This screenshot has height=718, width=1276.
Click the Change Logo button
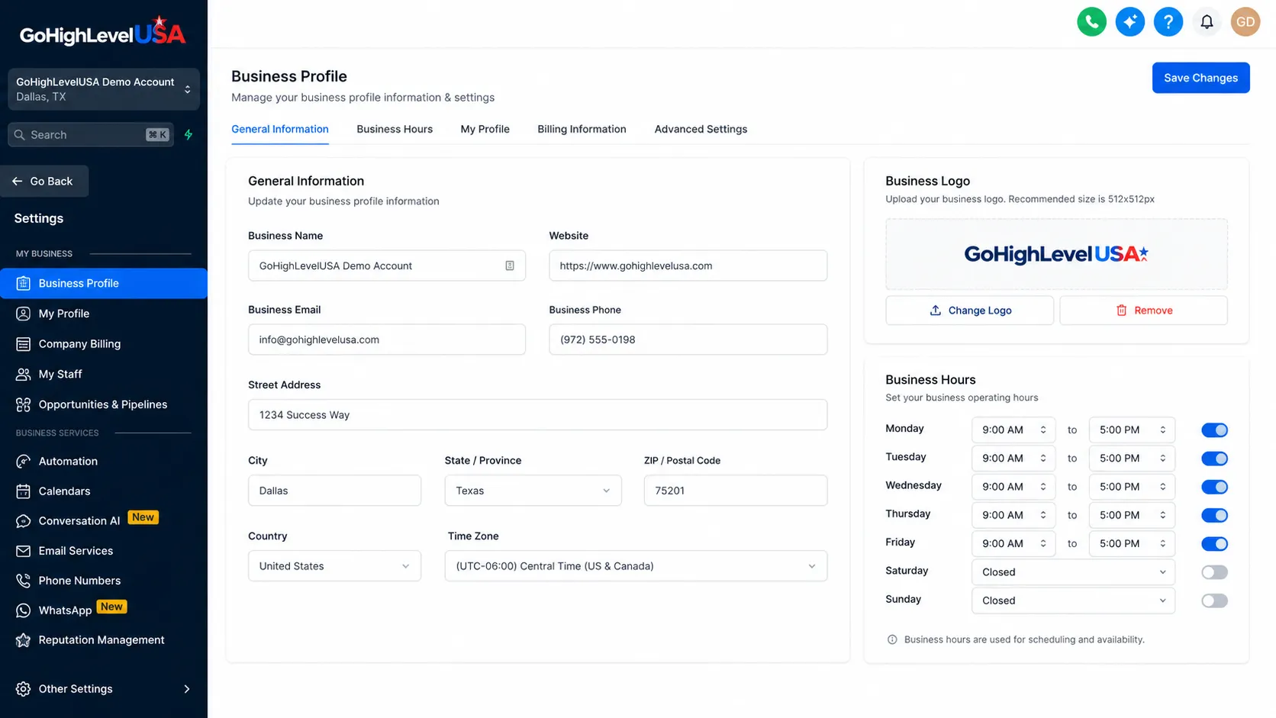(x=969, y=311)
